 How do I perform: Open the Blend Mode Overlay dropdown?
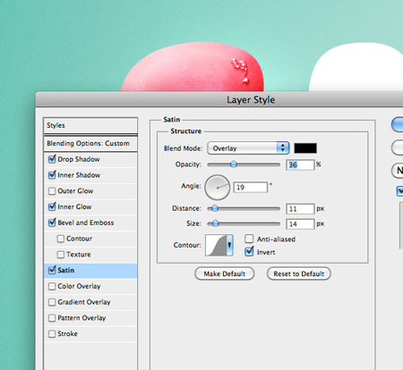click(248, 148)
